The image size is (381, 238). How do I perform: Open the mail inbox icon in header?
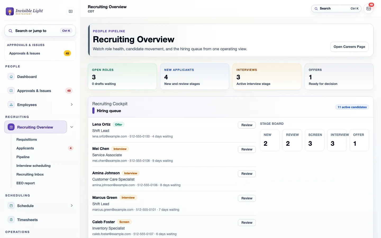369,9
